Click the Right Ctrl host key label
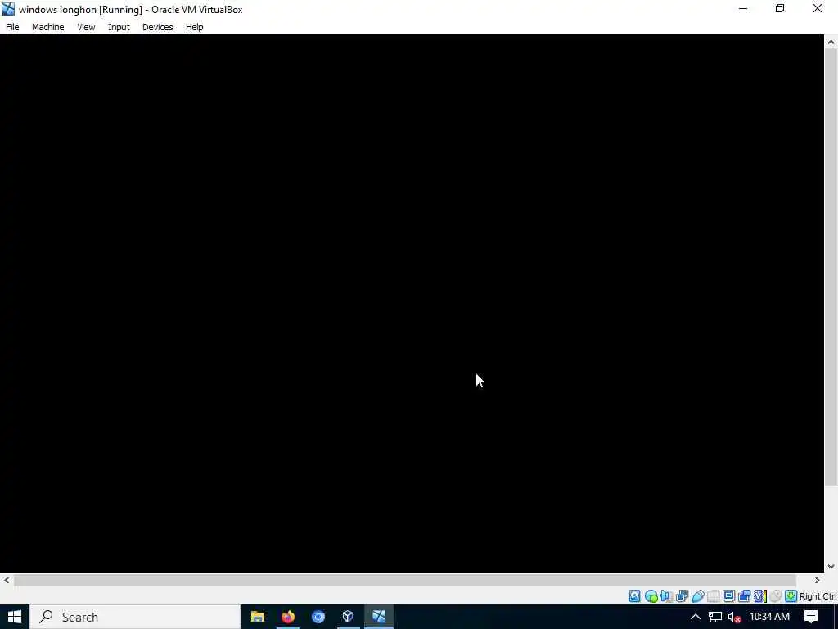The image size is (838, 629). 818,596
